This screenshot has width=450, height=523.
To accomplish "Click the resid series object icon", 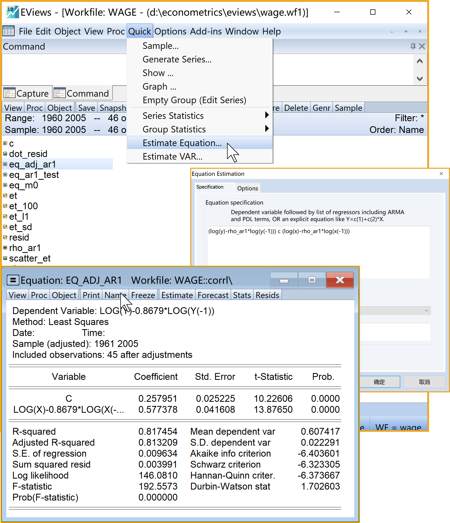I will [5, 237].
